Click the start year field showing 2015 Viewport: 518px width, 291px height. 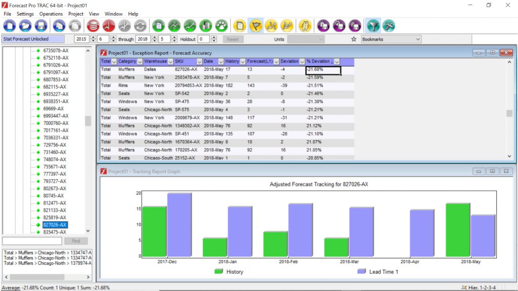click(x=81, y=39)
